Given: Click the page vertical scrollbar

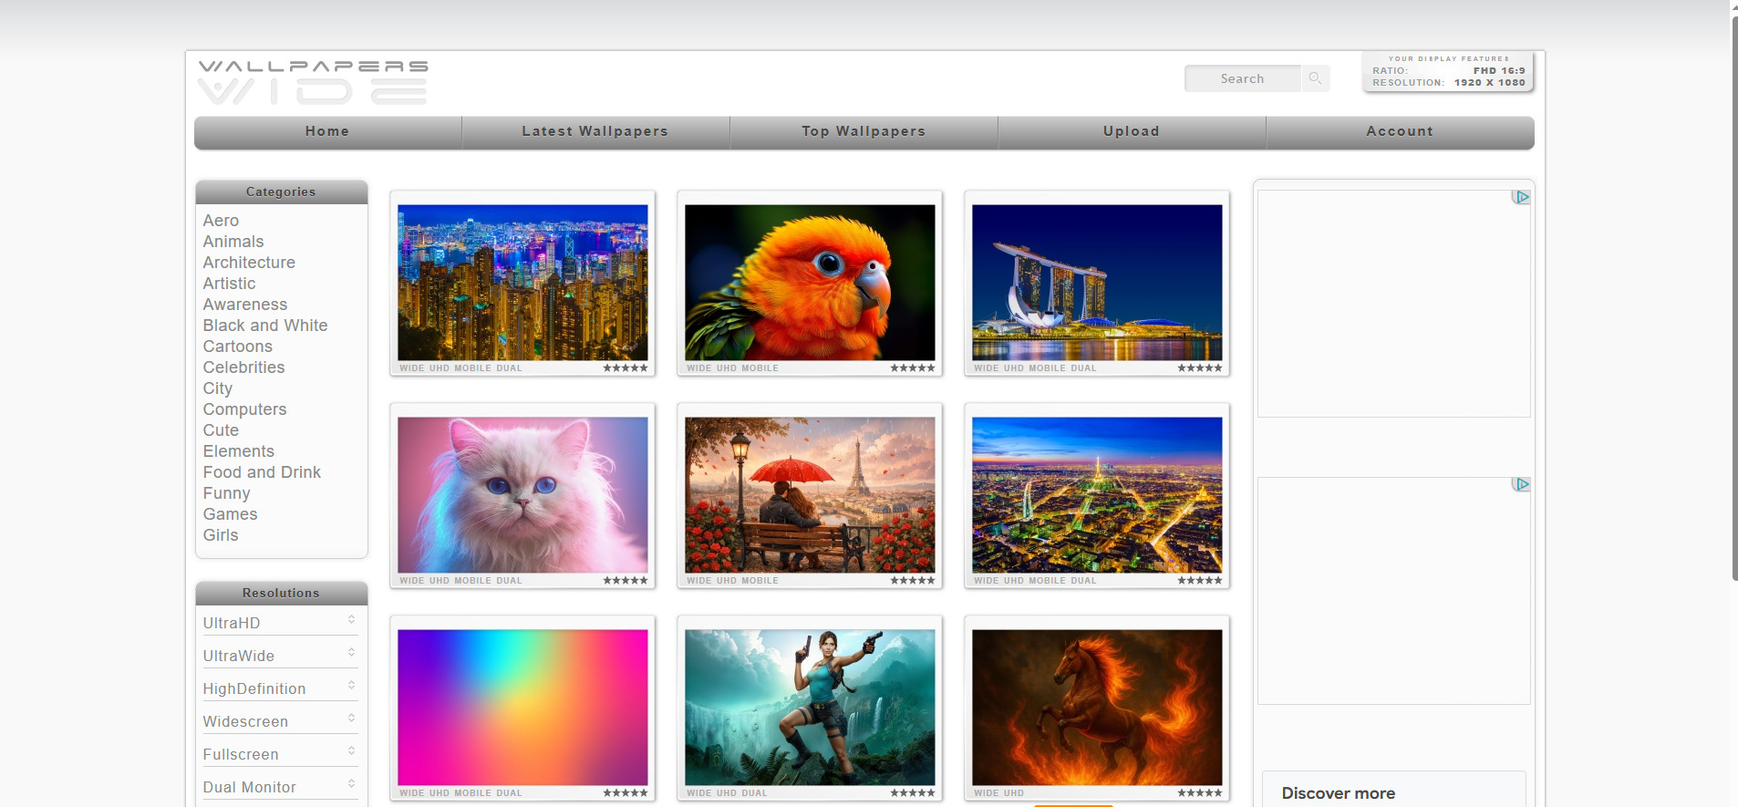Looking at the screenshot, I should [x=1734, y=296].
